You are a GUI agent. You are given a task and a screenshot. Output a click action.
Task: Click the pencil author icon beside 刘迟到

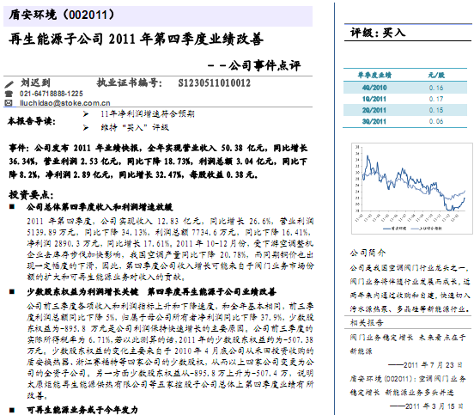click(x=9, y=84)
